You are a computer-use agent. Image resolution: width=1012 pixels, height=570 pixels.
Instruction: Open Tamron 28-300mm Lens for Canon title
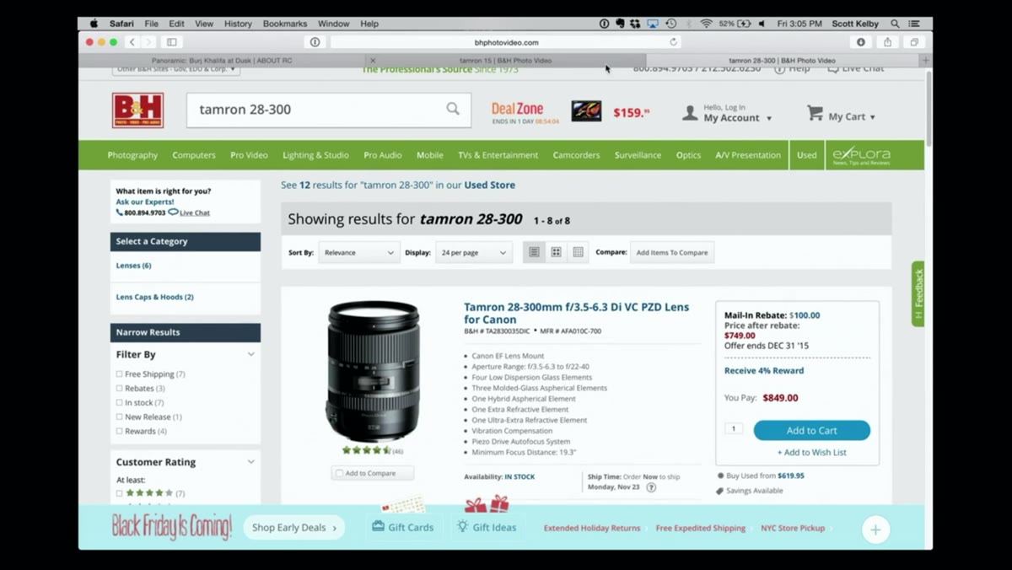coord(576,313)
